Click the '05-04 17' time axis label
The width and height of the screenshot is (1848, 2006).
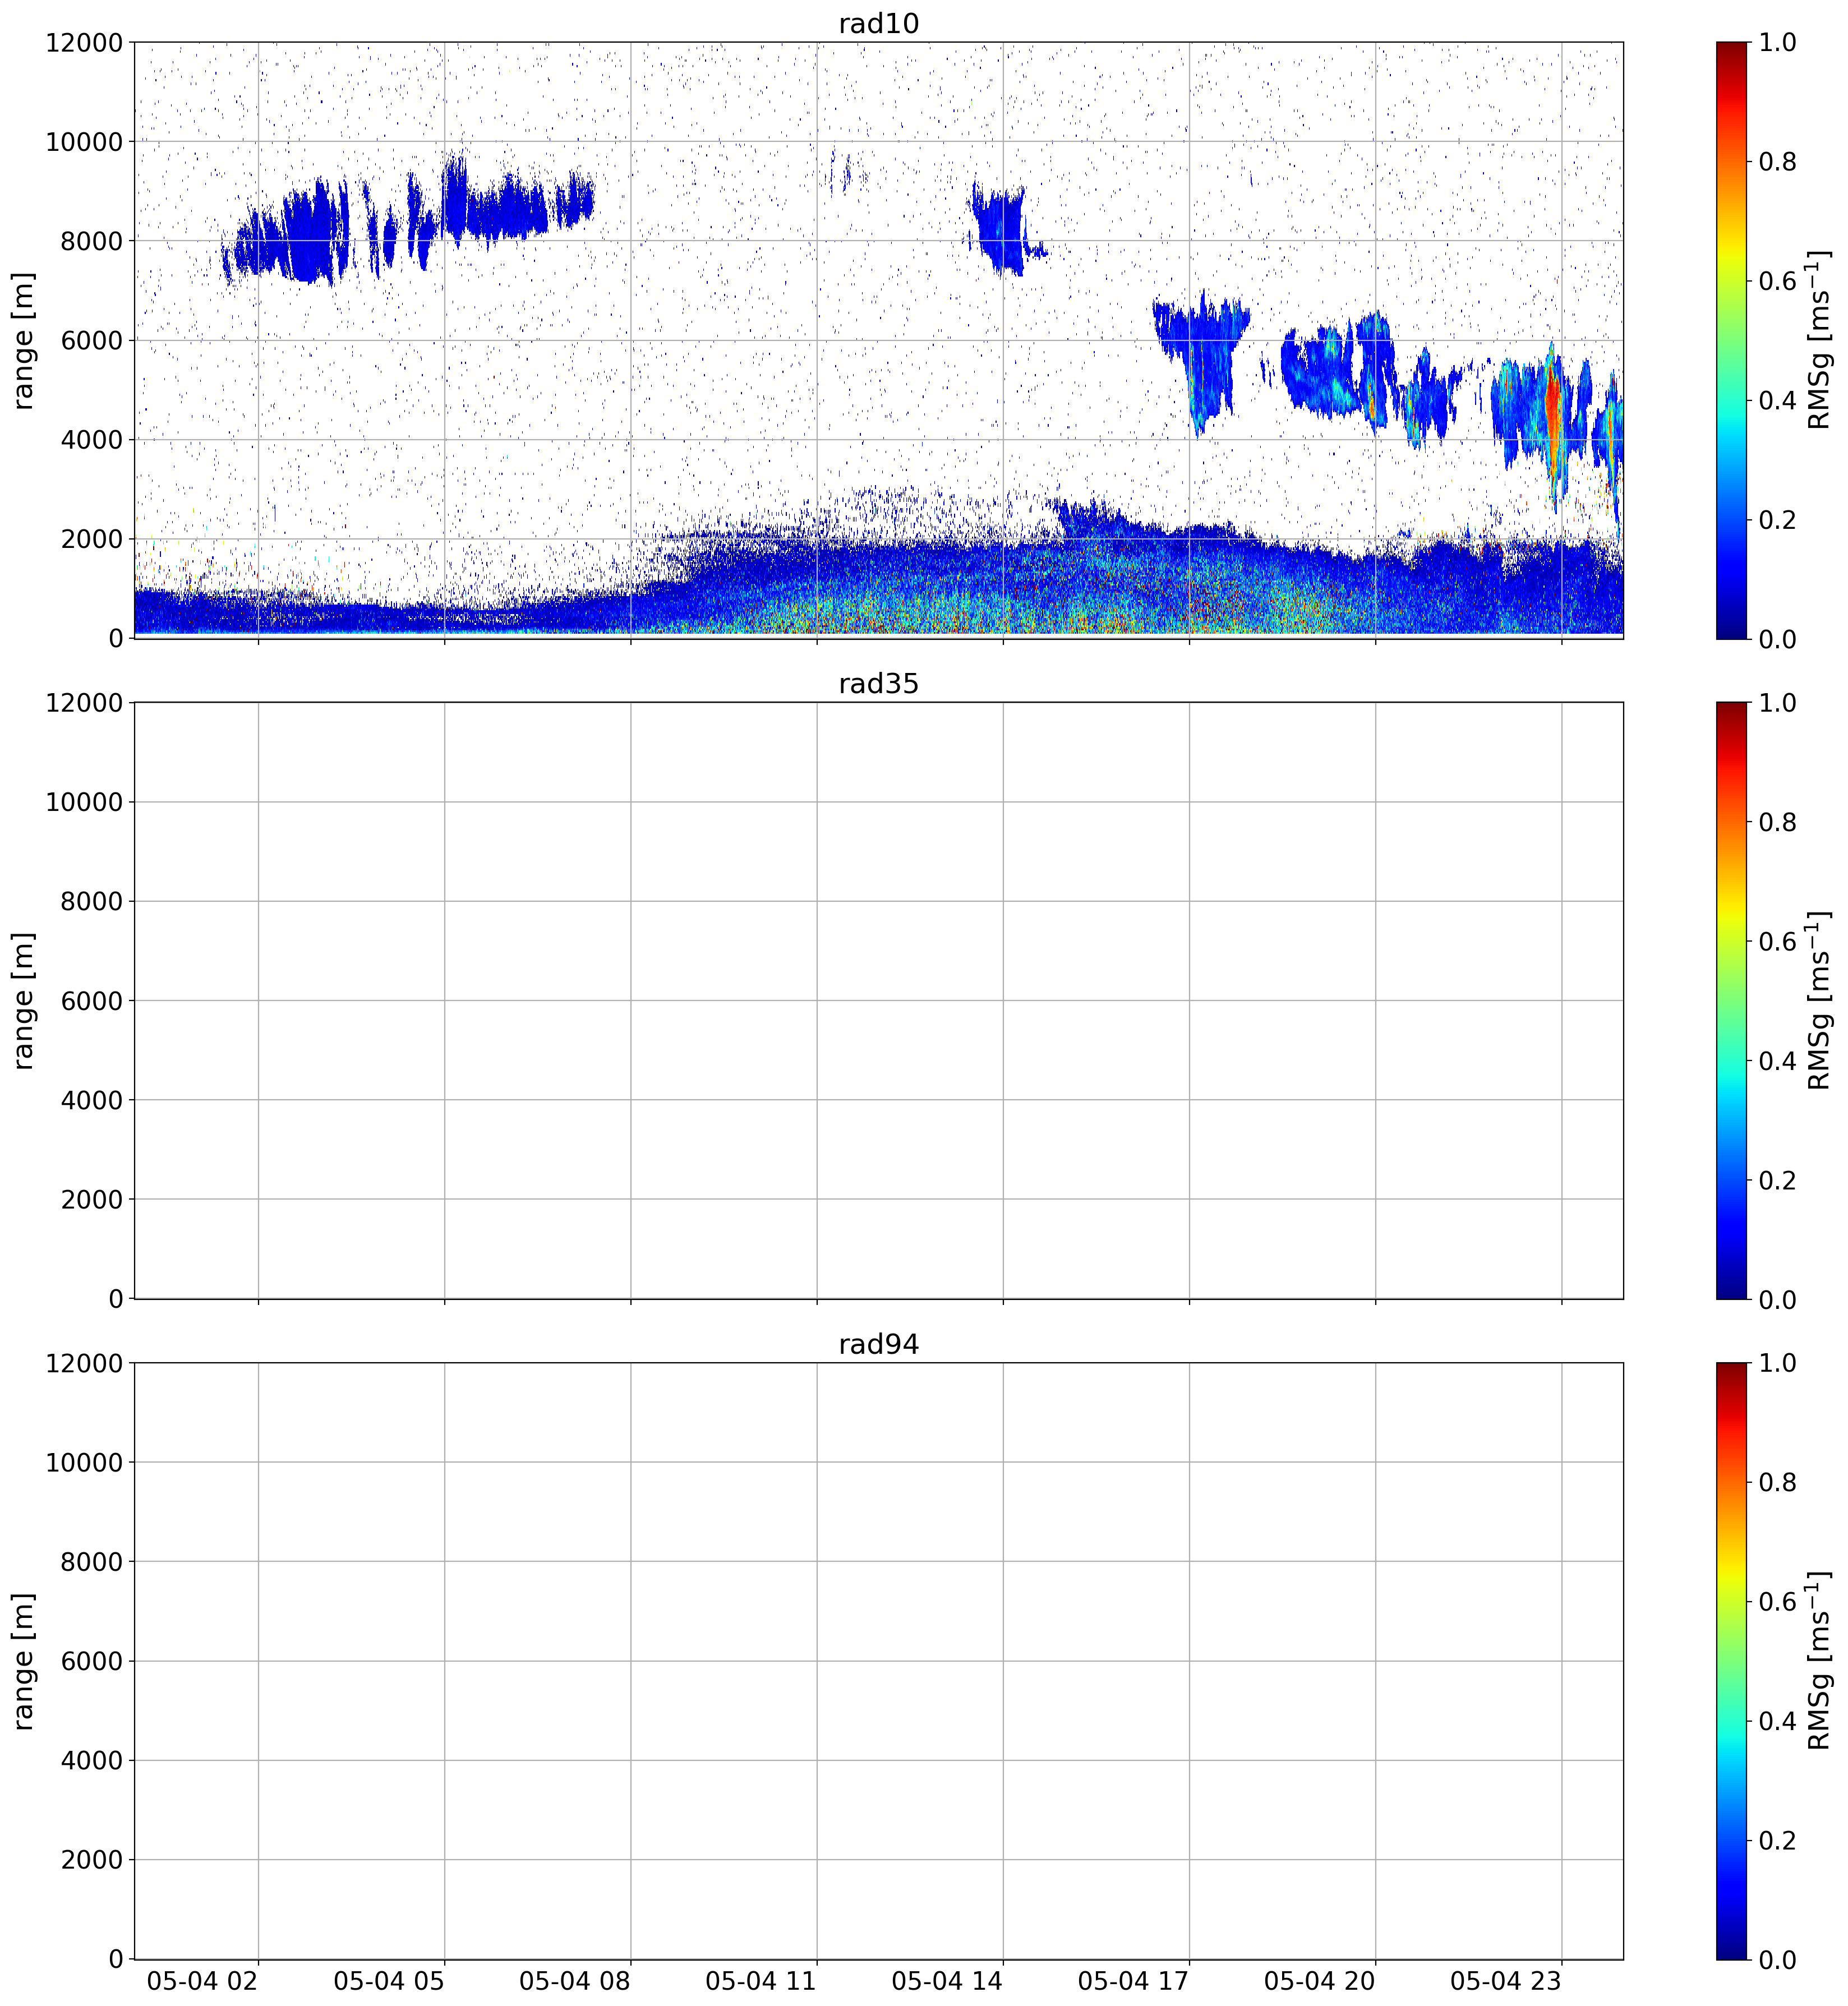(1133, 1981)
